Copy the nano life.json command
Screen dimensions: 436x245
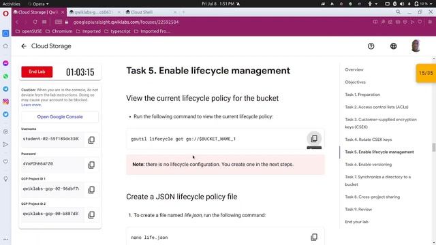pos(314,237)
